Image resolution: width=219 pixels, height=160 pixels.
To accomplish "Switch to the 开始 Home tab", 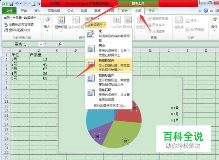I will click(24, 11).
